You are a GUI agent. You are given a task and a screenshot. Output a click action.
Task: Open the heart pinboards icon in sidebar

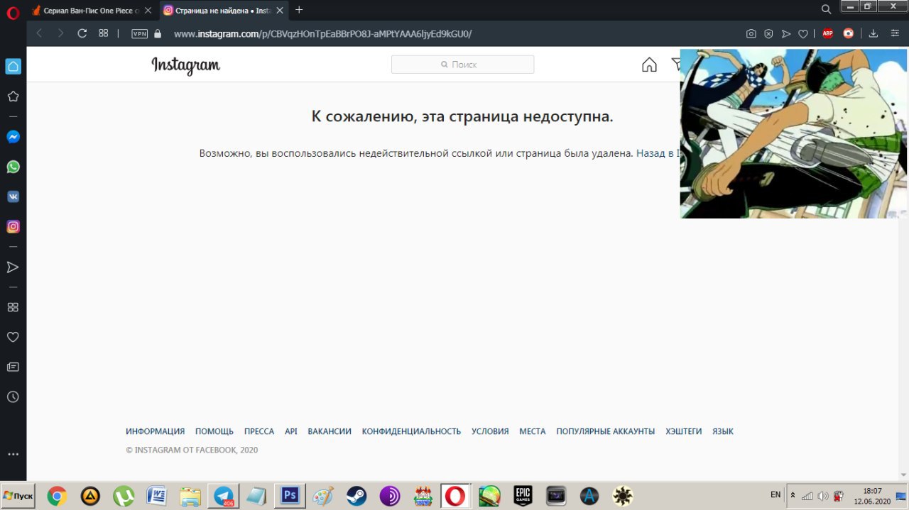pyautogui.click(x=13, y=337)
